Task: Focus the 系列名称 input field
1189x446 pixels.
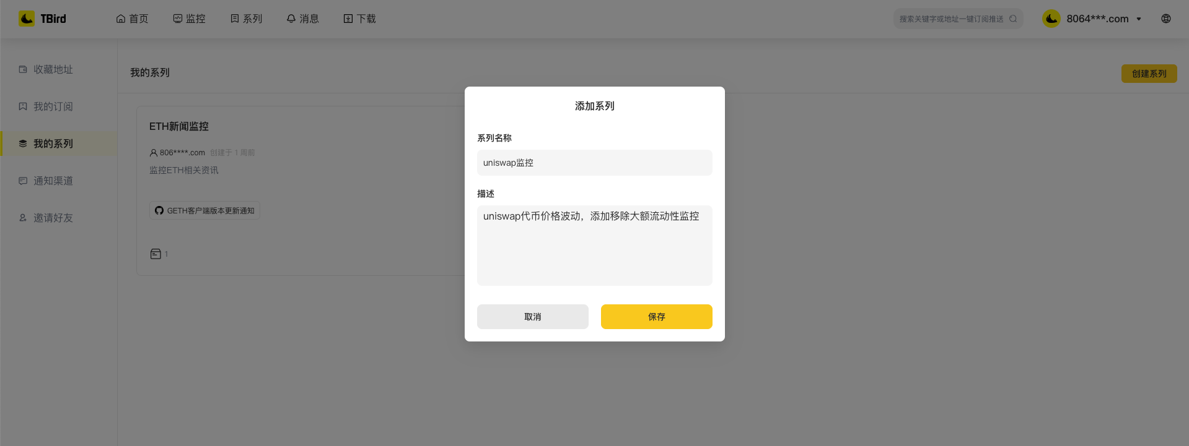Action: [x=594, y=163]
